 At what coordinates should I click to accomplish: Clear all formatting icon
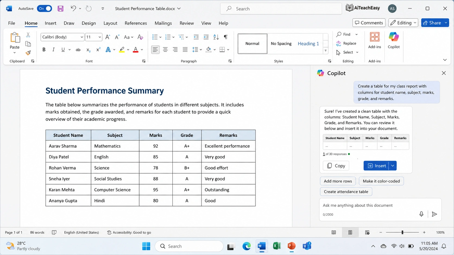point(140,37)
